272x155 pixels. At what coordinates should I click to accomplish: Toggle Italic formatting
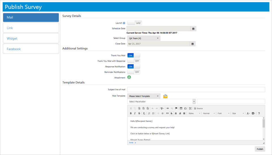click(135, 113)
